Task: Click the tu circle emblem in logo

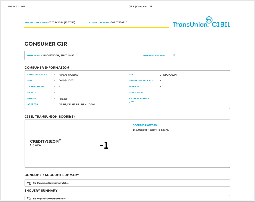Action: [209, 20]
